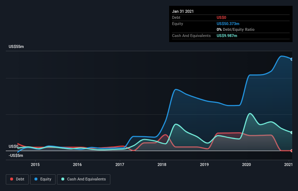
Task: Click the blue Equity legend dot
Action: [x=36, y=179]
